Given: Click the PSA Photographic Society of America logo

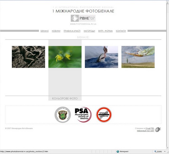Looking at the screenshot, I should (x=83, y=115).
